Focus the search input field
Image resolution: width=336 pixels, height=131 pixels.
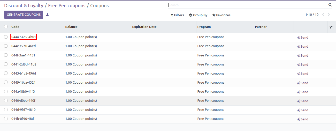point(247,5)
